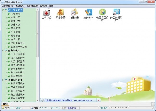The width and height of the screenshot is (156, 111).
Task: Select 记账核销 in the sidebar tree
Action: point(15,25)
